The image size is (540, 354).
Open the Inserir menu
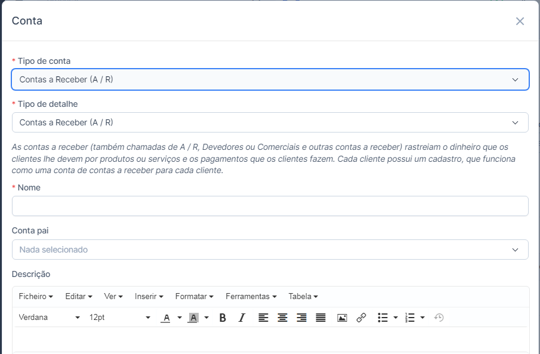[149, 297]
